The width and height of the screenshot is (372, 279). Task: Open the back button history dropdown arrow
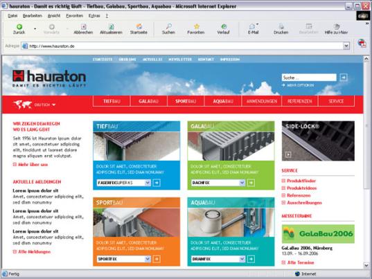[x=35, y=29]
